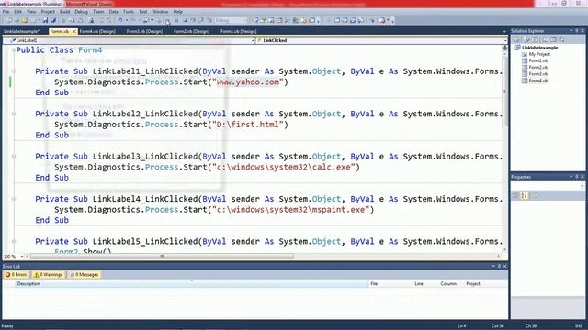The width and height of the screenshot is (588, 330).
Task: Click the Break All (pause) debug icon
Action: tap(176, 20)
